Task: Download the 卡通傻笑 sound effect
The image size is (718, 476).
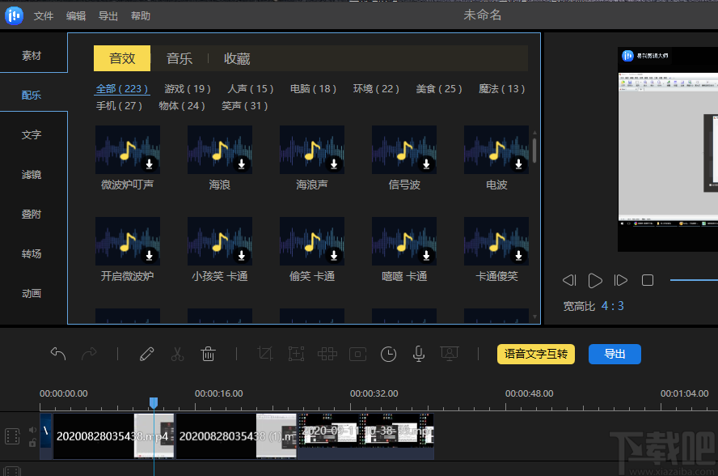Action: (x=518, y=255)
